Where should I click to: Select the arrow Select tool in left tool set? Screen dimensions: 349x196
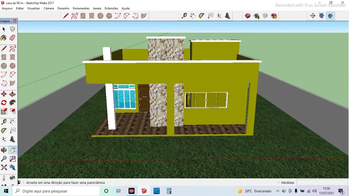4,29
